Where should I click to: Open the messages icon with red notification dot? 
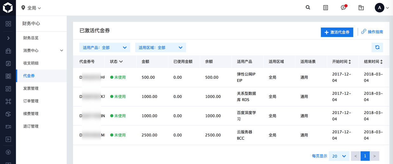[343, 8]
